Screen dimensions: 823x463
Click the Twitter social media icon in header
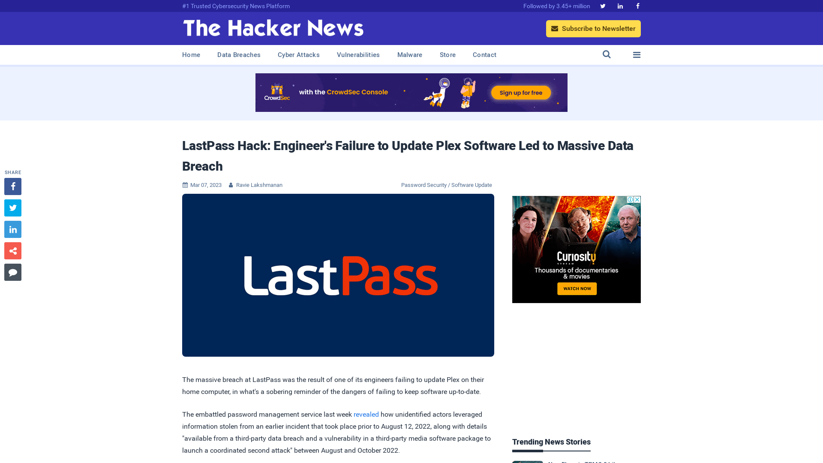(x=603, y=6)
